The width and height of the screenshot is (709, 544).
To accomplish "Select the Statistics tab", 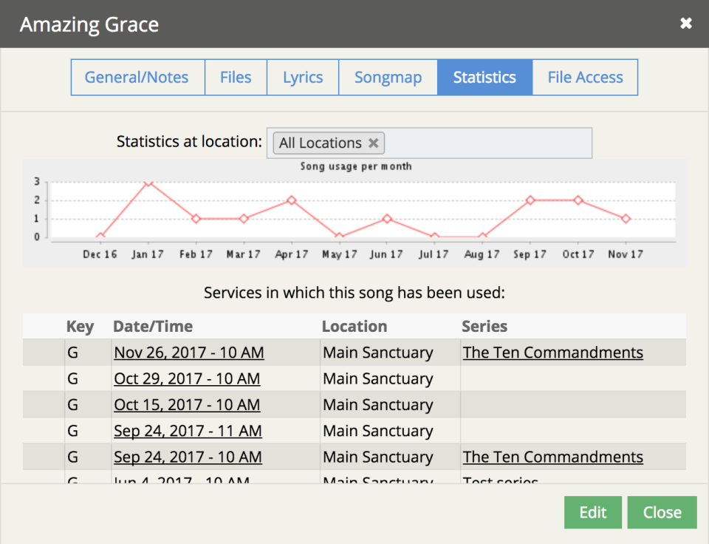I will click(x=484, y=77).
